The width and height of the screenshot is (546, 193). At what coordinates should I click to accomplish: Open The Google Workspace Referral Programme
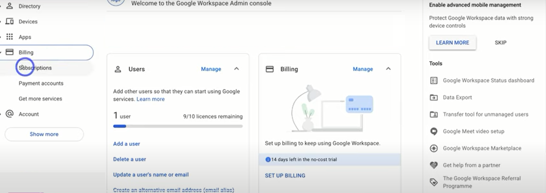(482, 182)
